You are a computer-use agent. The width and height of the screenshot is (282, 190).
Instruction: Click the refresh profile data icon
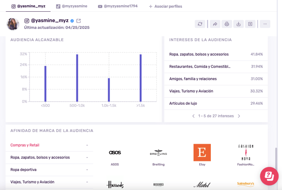click(x=200, y=24)
